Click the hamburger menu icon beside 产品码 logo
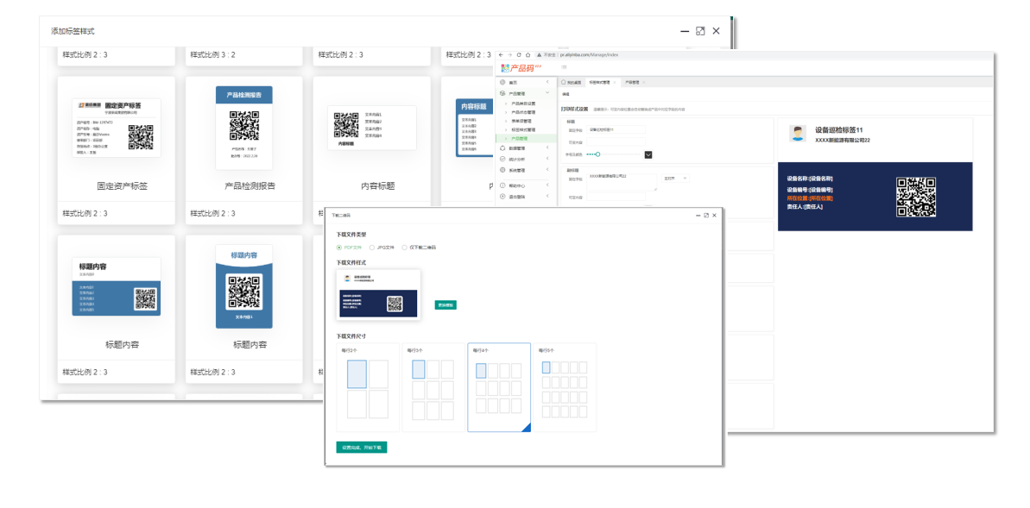The width and height of the screenshot is (1030, 508). click(x=564, y=67)
